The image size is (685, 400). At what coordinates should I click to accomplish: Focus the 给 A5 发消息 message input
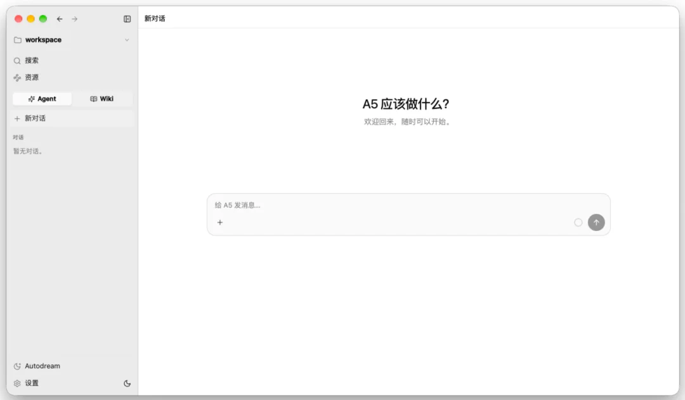[x=408, y=205]
